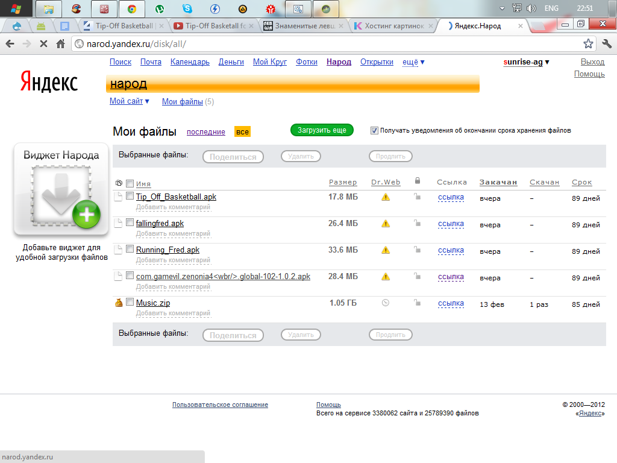
Task: Open Skype from the taskbar
Action: click(x=187, y=8)
